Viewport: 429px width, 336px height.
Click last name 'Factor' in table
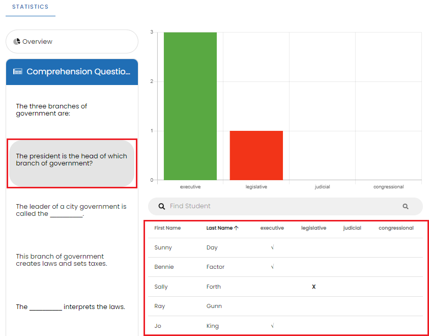click(x=215, y=267)
